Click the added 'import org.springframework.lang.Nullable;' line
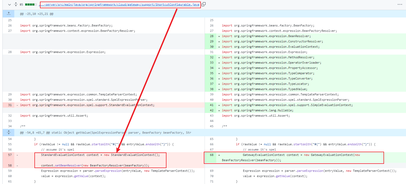The image size is (406, 184). [258, 110]
